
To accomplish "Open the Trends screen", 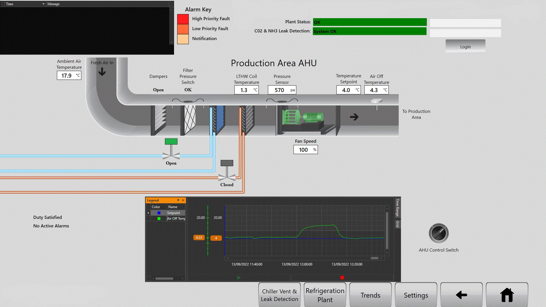I will (370, 295).
